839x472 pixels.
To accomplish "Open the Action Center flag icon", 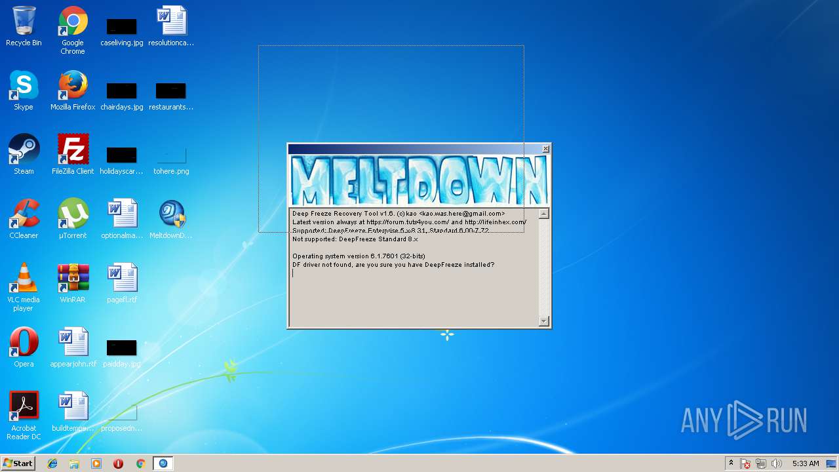I will (745, 464).
